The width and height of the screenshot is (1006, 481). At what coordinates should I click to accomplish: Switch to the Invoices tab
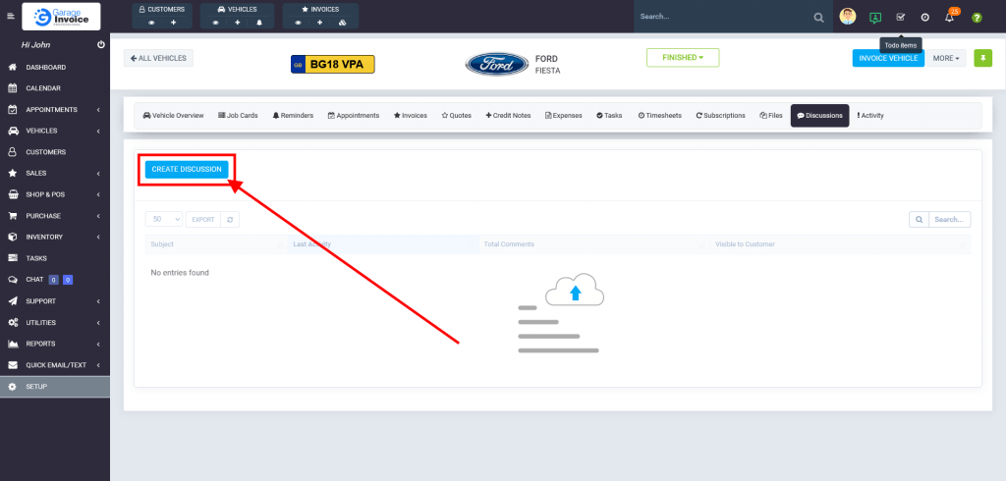pos(411,116)
